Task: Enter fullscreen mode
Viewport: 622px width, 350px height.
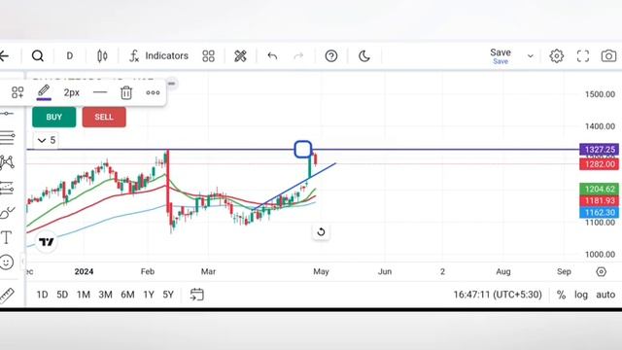Action: click(x=583, y=56)
